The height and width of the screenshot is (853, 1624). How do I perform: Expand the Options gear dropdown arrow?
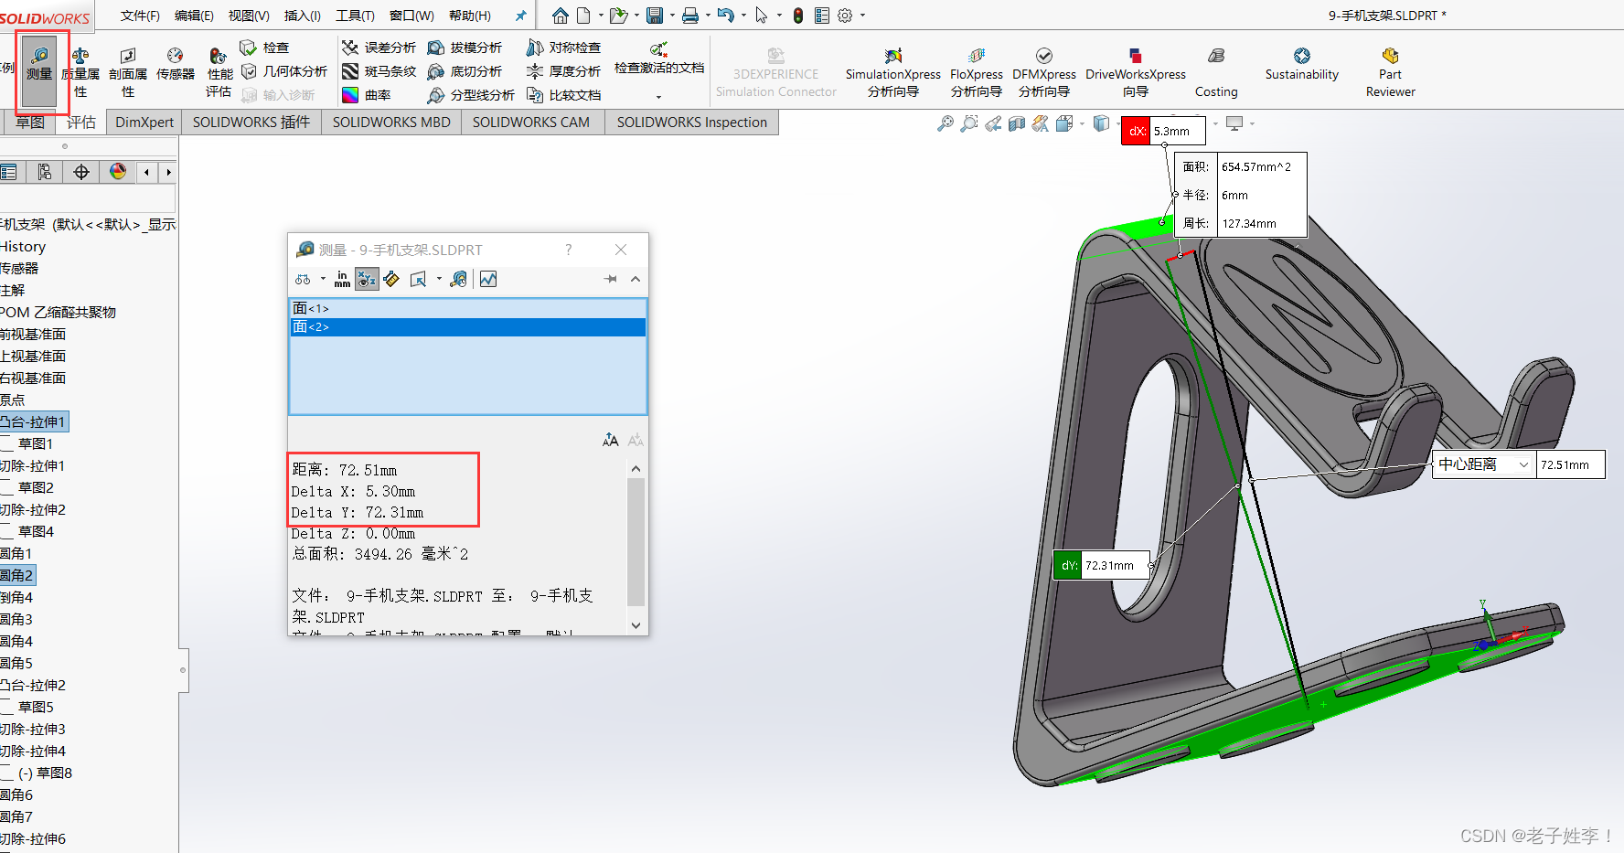point(861,16)
